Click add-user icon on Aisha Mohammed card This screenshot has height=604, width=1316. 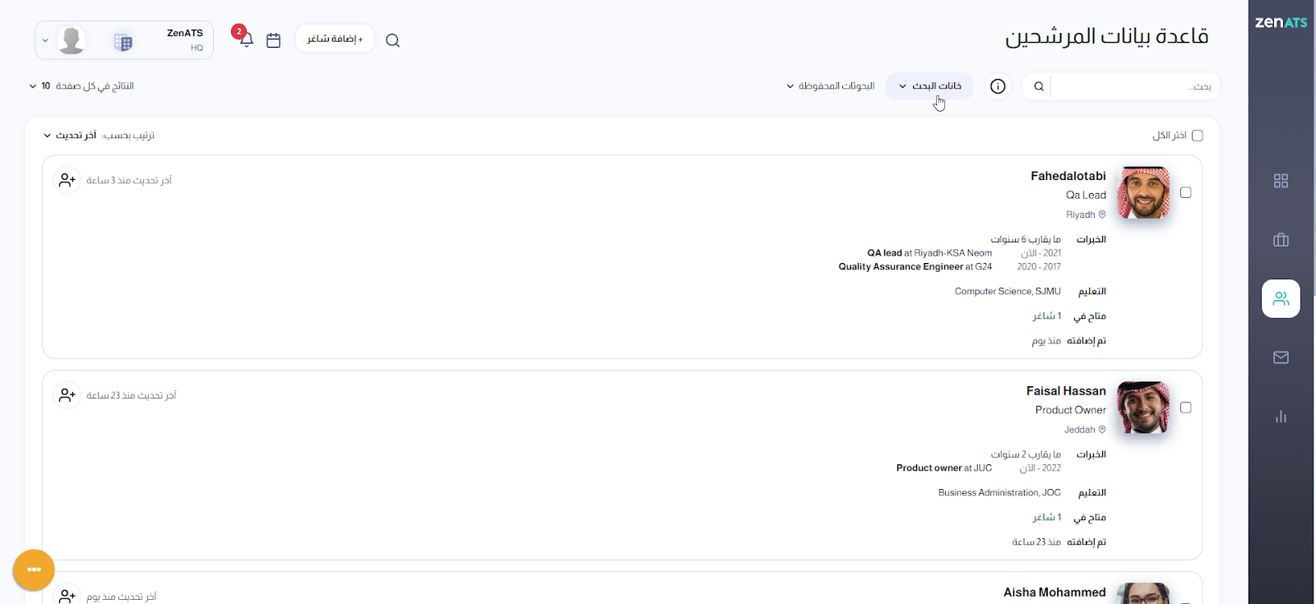point(67,596)
